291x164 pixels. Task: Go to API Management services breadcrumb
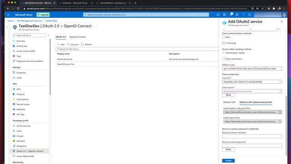(x=29, y=21)
